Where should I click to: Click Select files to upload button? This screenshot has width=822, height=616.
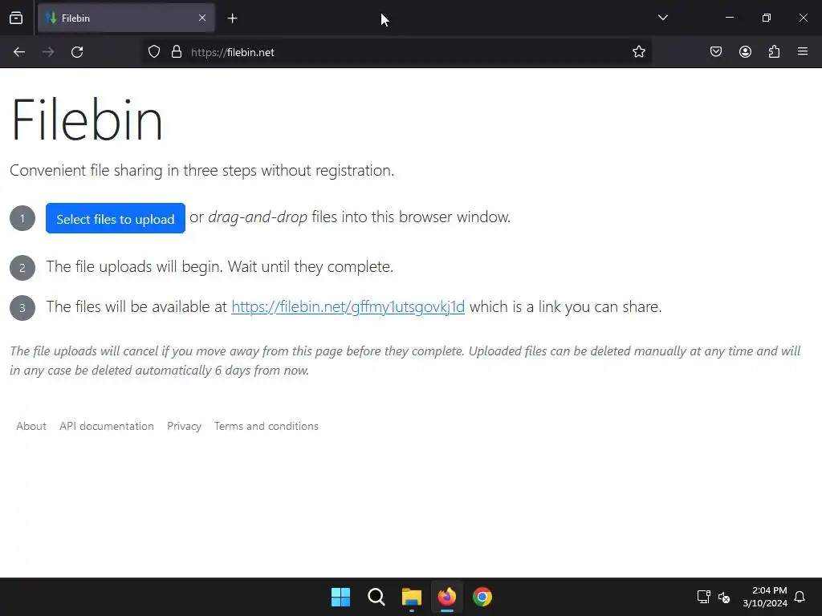(116, 218)
